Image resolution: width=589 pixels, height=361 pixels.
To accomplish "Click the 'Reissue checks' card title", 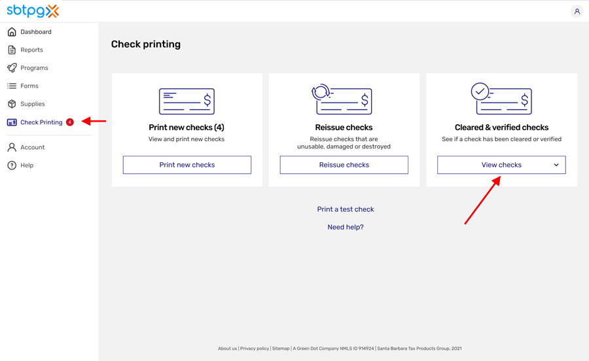I will point(344,128).
